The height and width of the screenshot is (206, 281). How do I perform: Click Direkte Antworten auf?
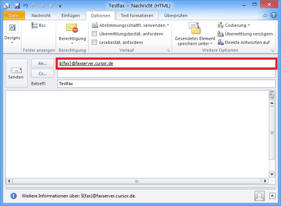coord(244,42)
